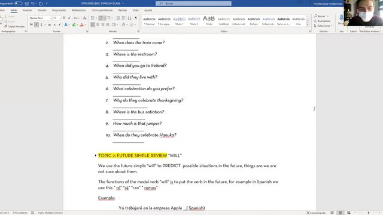Expand the Styles gallery more arrow

[x=308, y=24]
